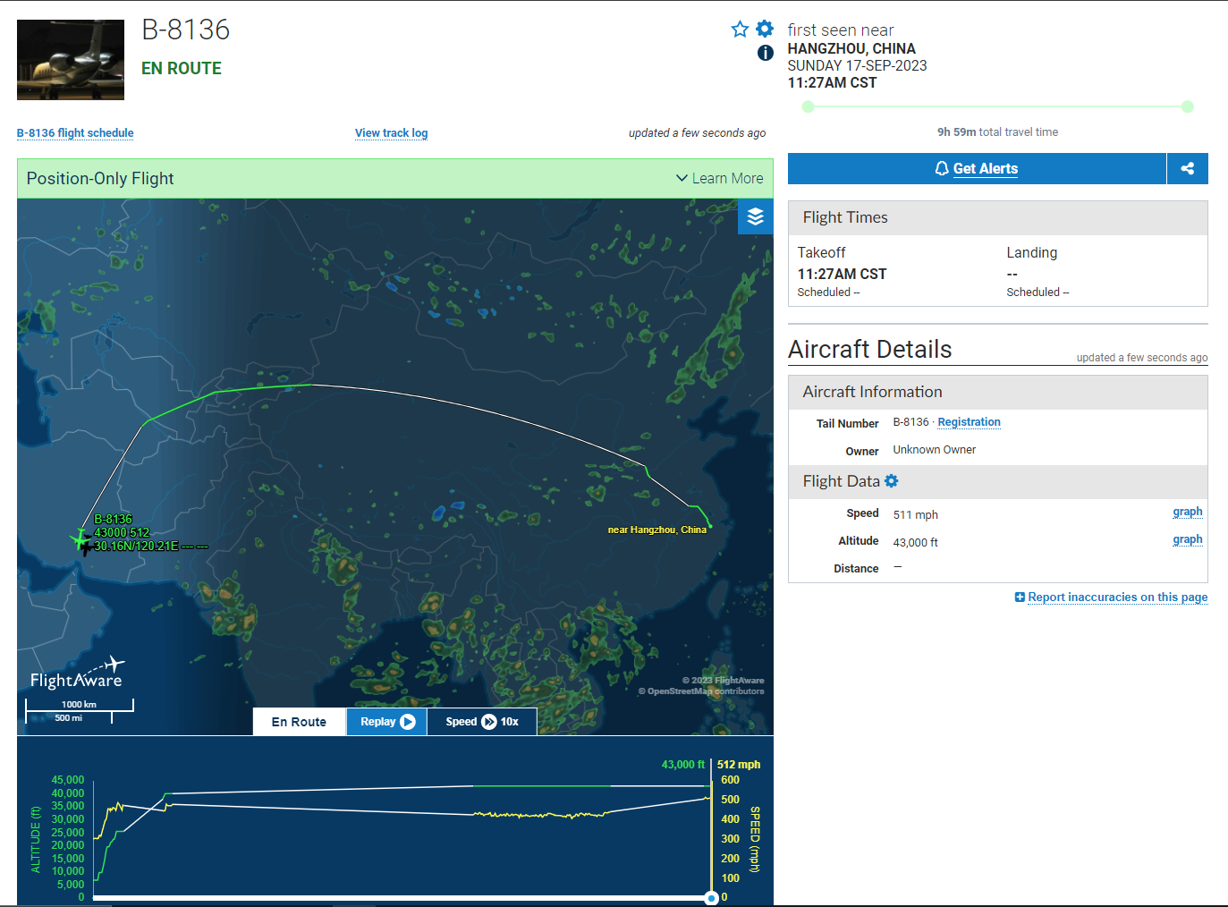Open the Speed graph link
Screen dimensions: 1228x907
point(1188,512)
